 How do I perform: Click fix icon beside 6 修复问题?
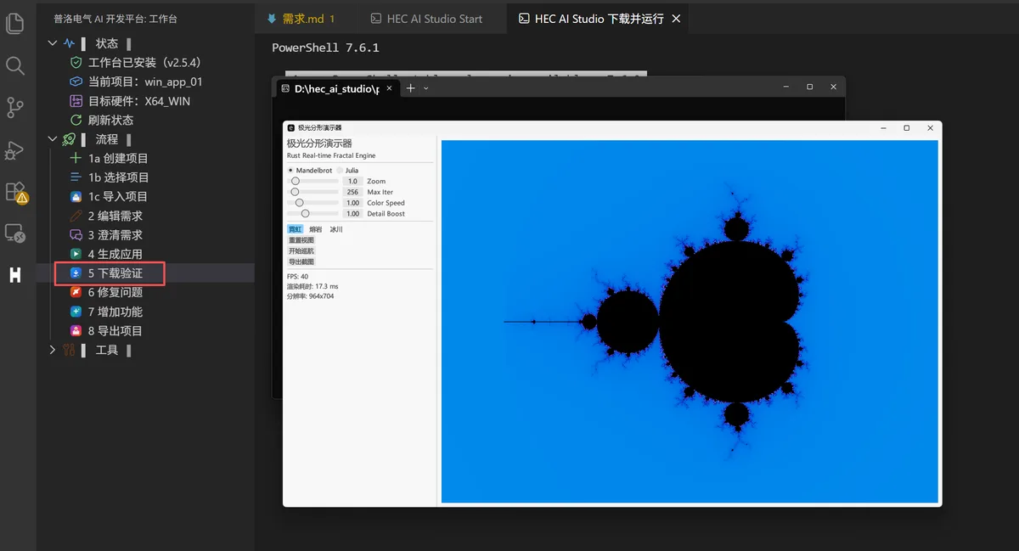click(76, 292)
